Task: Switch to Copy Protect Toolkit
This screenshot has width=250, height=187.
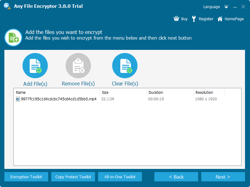Action: [73, 177]
